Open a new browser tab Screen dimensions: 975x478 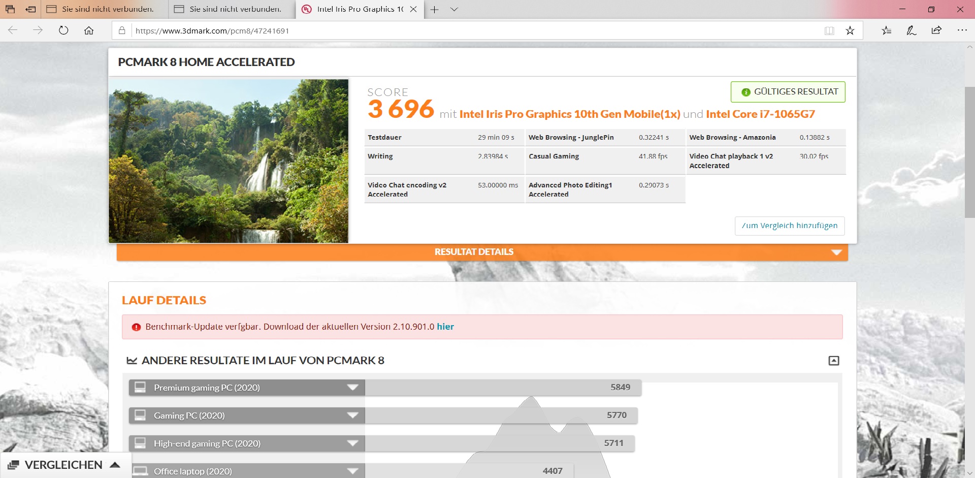(x=435, y=9)
